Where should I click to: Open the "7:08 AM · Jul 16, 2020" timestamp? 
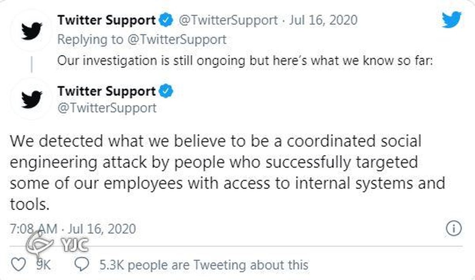pos(73,229)
